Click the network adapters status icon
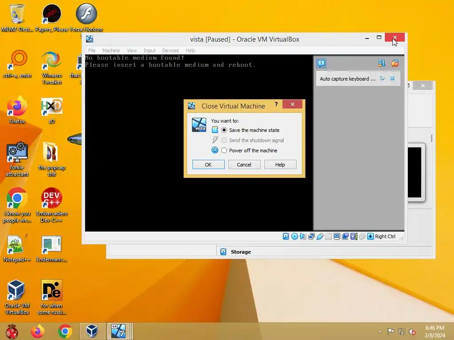 click(312, 236)
